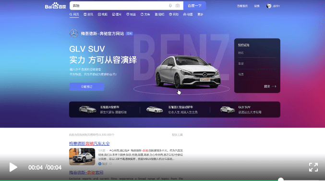Click the 长轴距A级轿车 car thumbnail
Viewport: 325px width, 181px height.
click(87, 109)
